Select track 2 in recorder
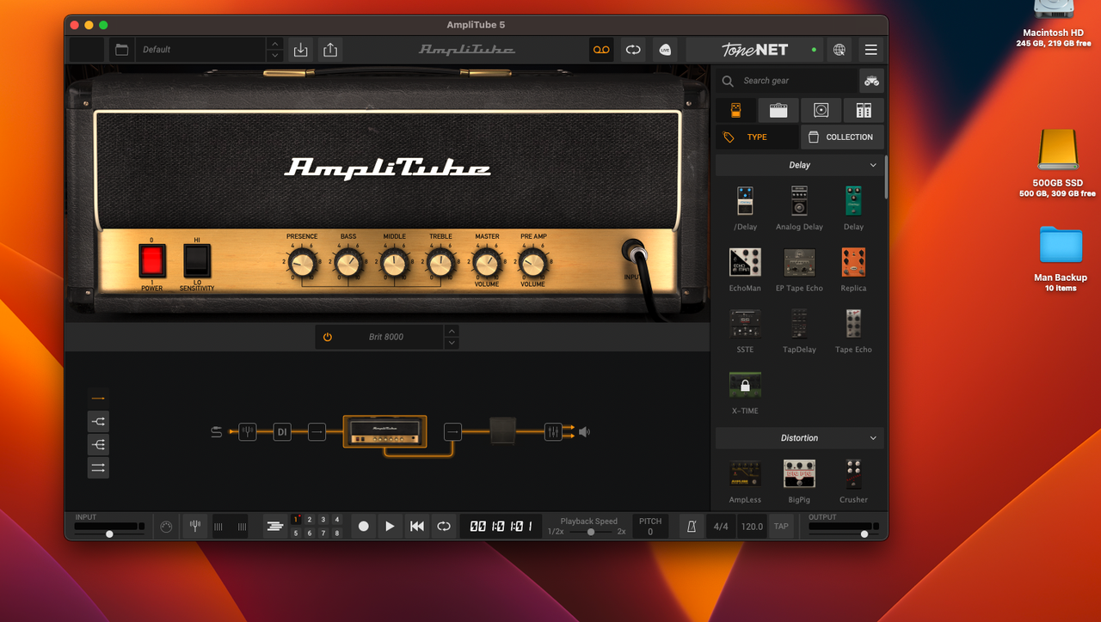 click(310, 520)
